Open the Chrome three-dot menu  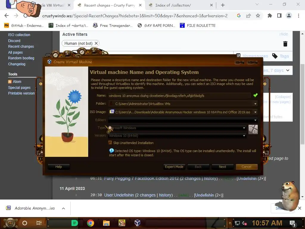pos(298,16)
